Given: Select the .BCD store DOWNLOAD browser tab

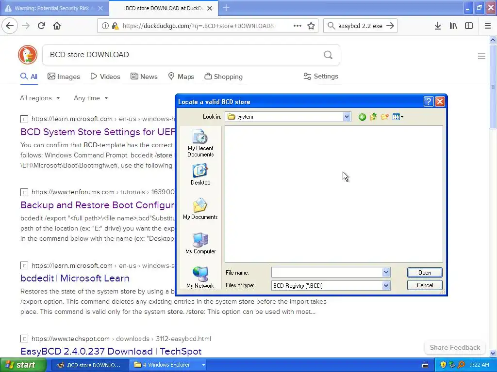Looking at the screenshot, I should click(163, 8).
